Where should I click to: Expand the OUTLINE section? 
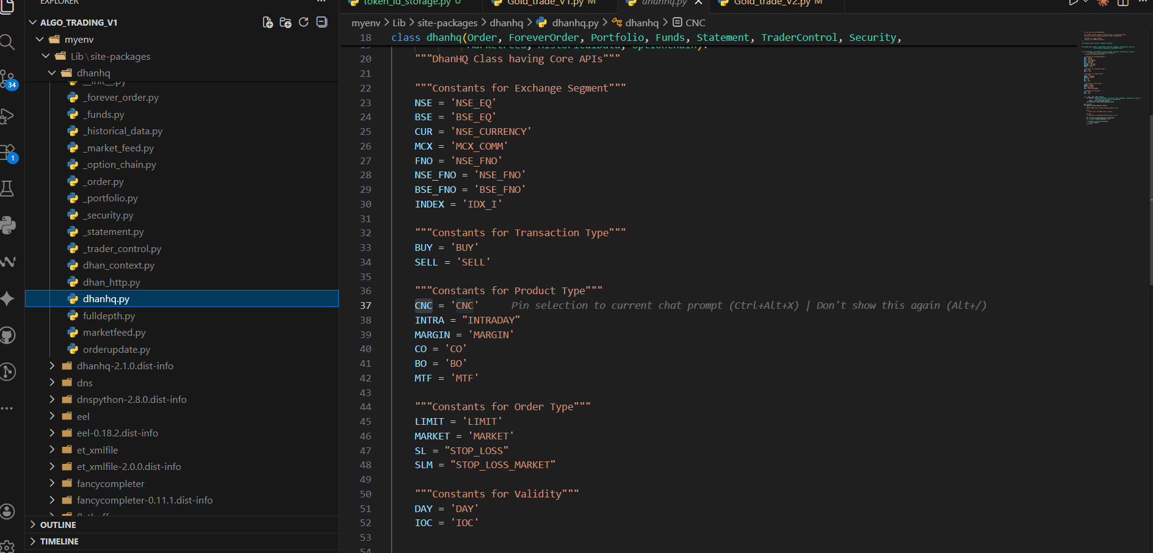[58, 525]
